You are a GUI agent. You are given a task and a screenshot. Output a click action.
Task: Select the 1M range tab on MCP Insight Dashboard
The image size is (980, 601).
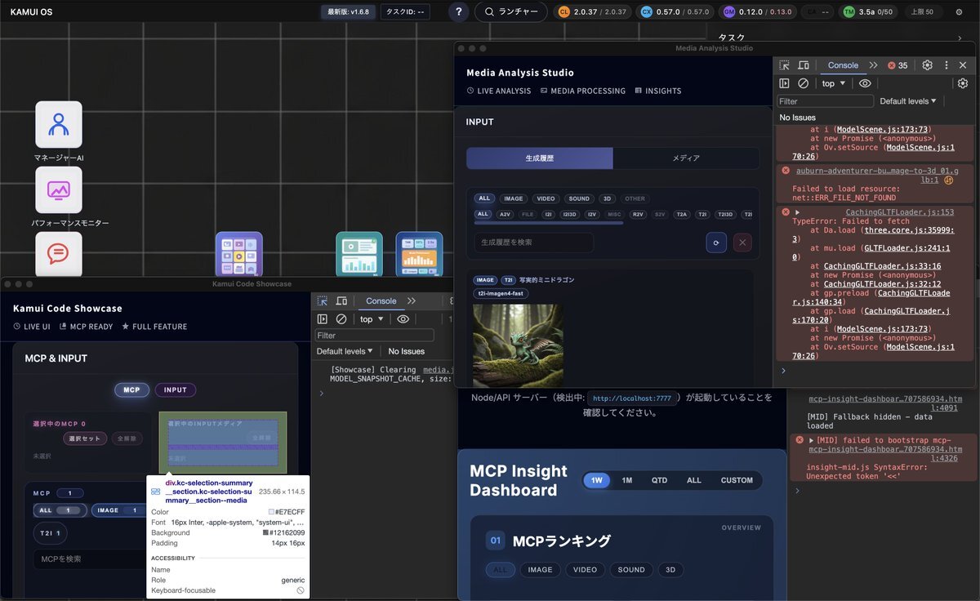(x=626, y=480)
